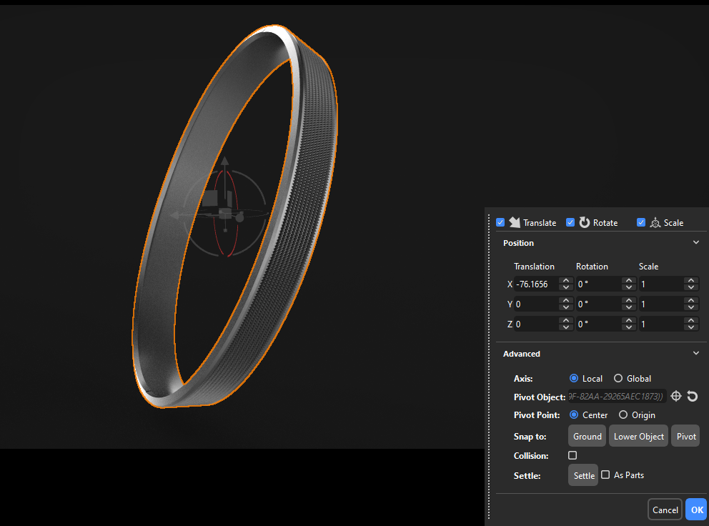709x526 pixels.
Task: Increase X translation with up arrow
Action: tap(566, 280)
